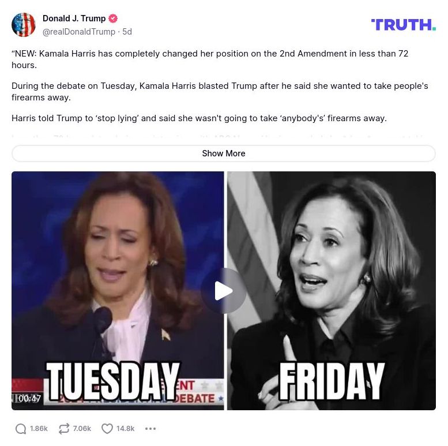The image size is (448, 446).
Task: Open the three-dot more options menu
Action: [x=150, y=429]
